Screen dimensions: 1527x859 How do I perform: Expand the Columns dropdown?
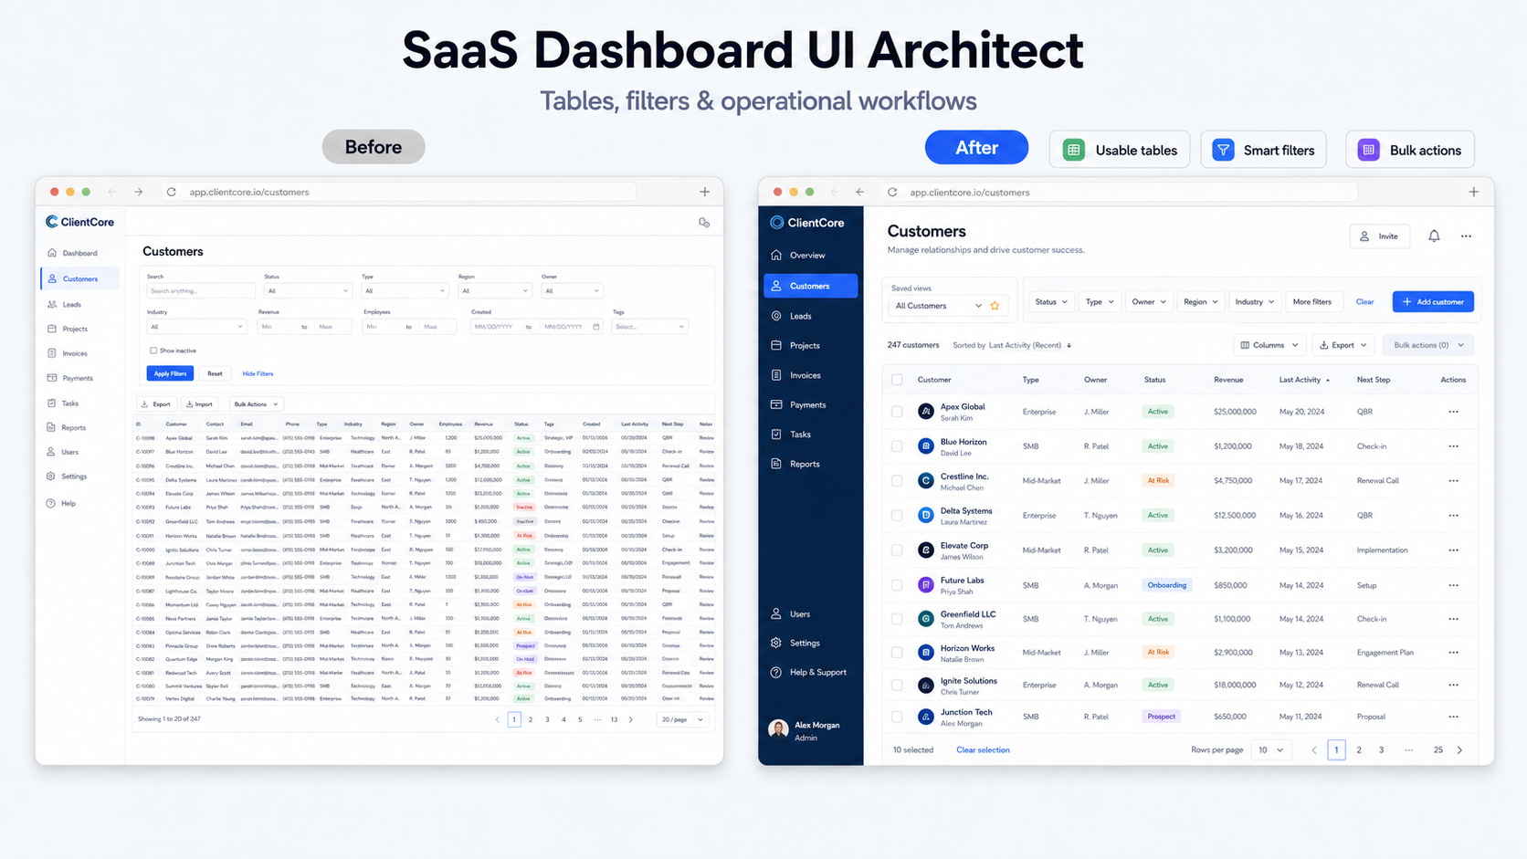coord(1269,345)
